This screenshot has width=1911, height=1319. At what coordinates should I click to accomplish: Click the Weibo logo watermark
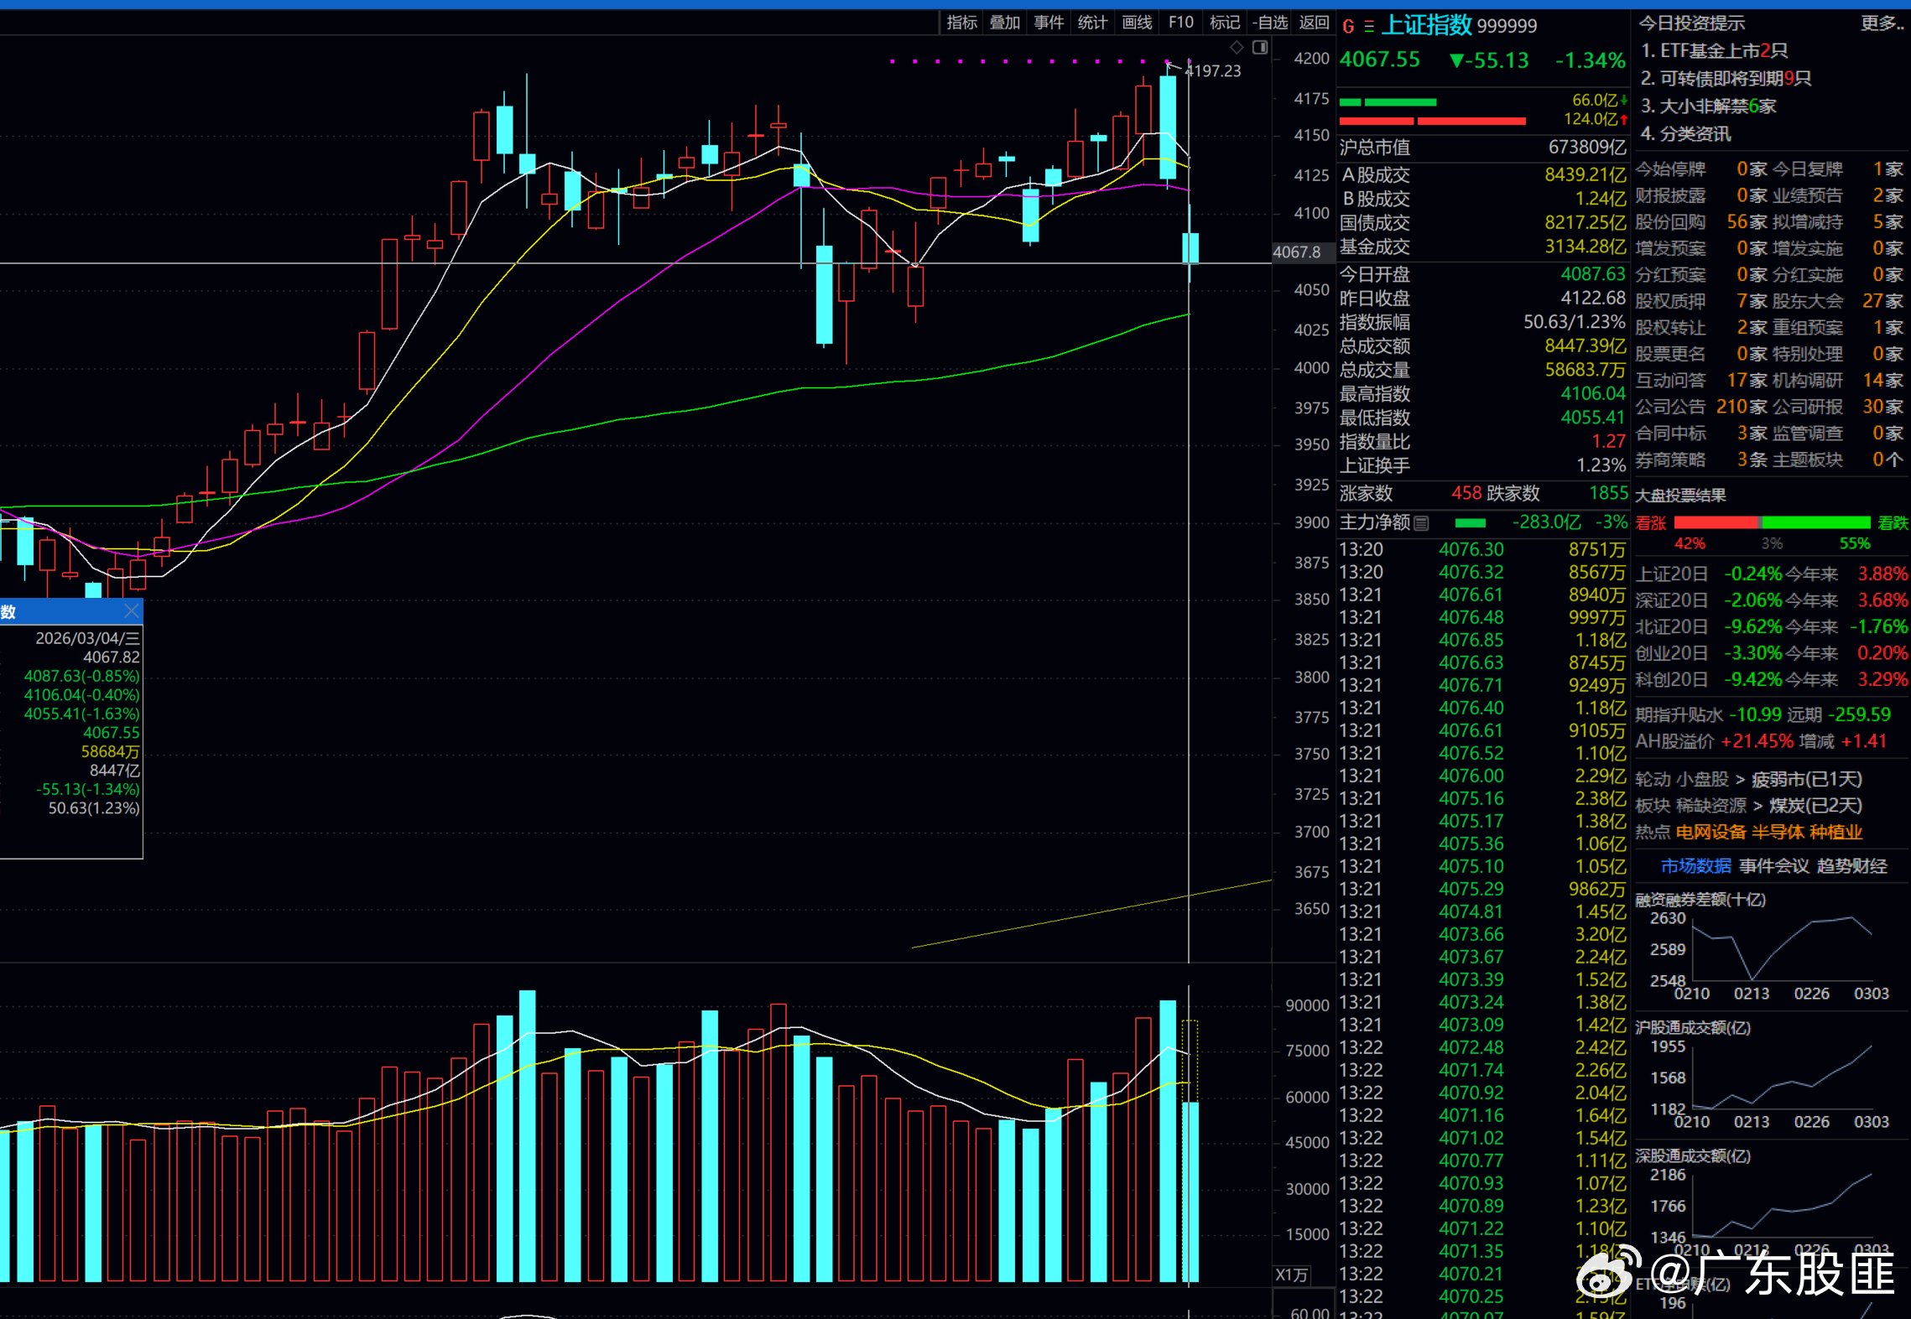pyautogui.click(x=1607, y=1271)
